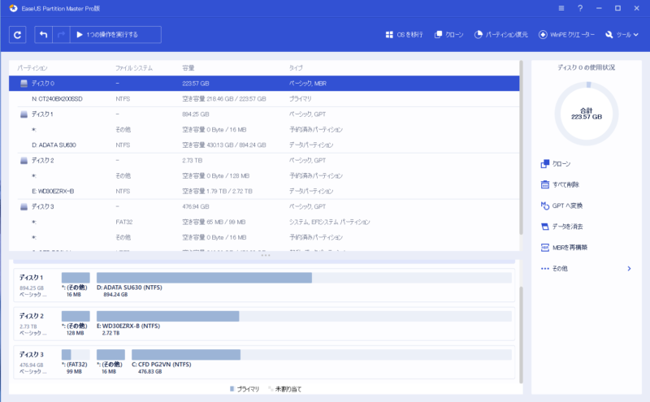Sort by タイプ column header

296,68
